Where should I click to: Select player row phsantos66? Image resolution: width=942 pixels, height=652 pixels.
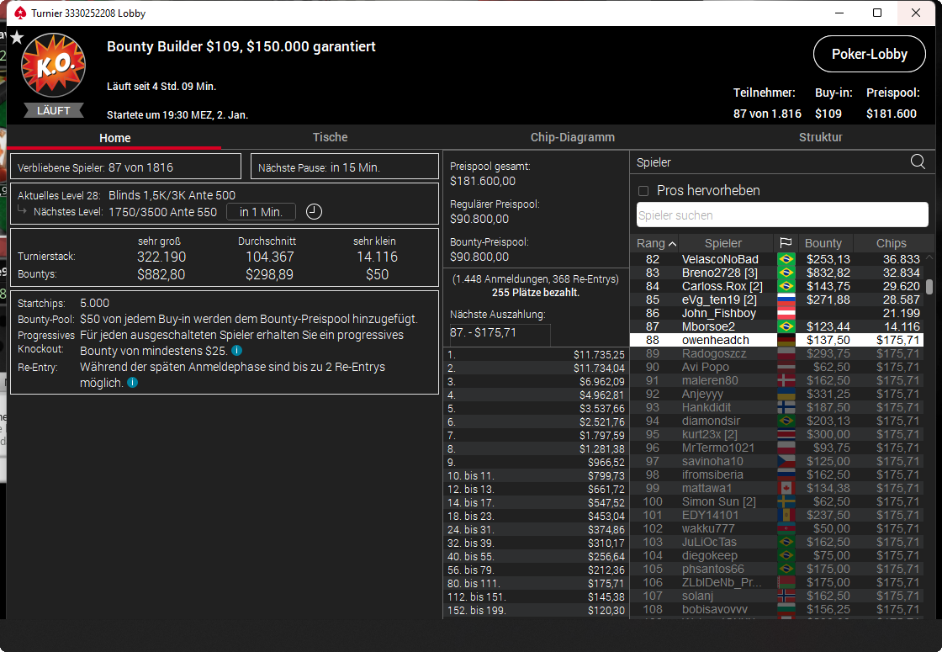click(776, 569)
